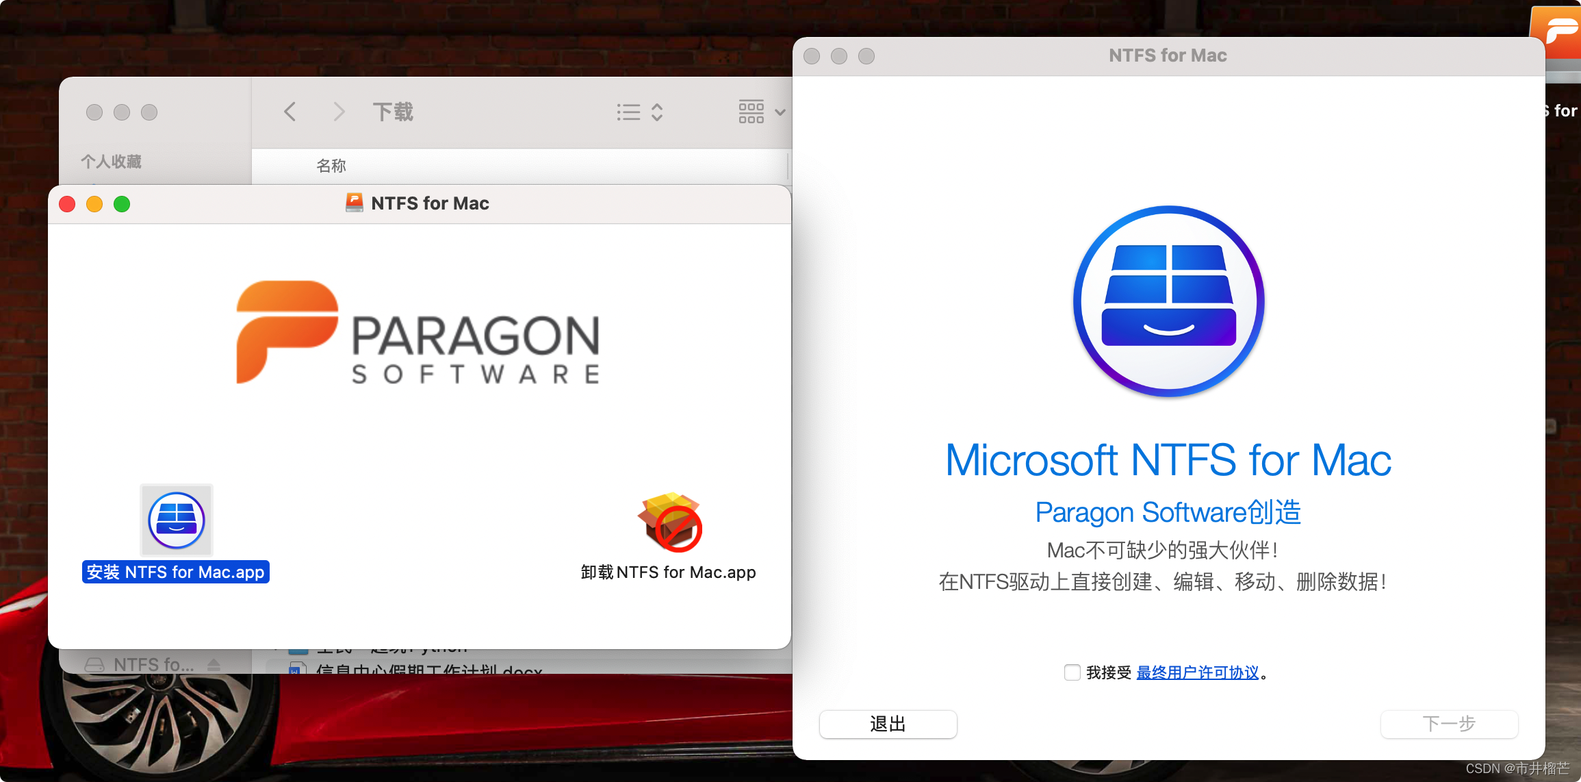Viewport: 1581px width, 782px height.
Task: Click the 退出 button
Action: (x=888, y=724)
